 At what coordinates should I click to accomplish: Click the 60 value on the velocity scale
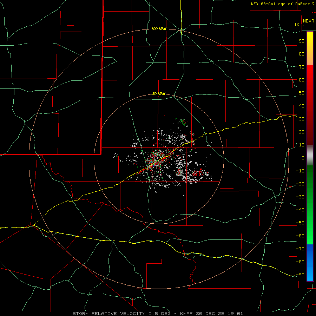coord(302,80)
